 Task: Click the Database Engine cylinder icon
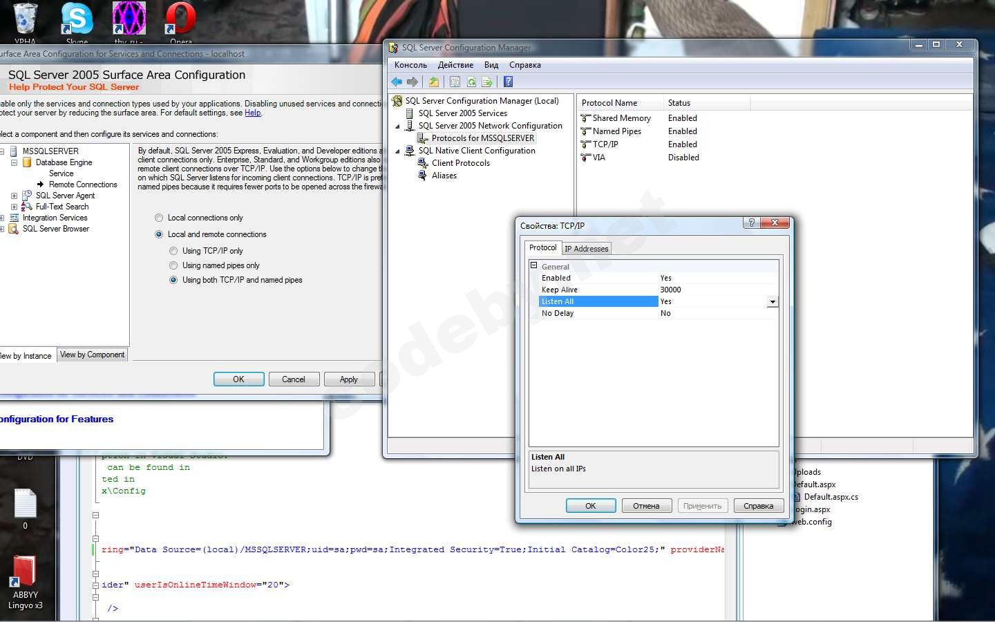tap(27, 162)
